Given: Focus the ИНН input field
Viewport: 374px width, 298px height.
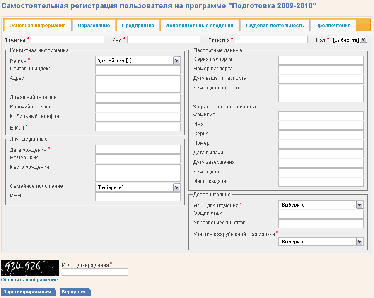Looking at the screenshot, I should point(138,197).
